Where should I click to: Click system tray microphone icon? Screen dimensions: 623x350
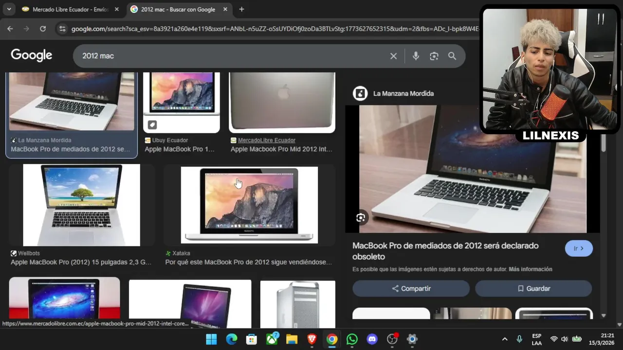pos(519,339)
